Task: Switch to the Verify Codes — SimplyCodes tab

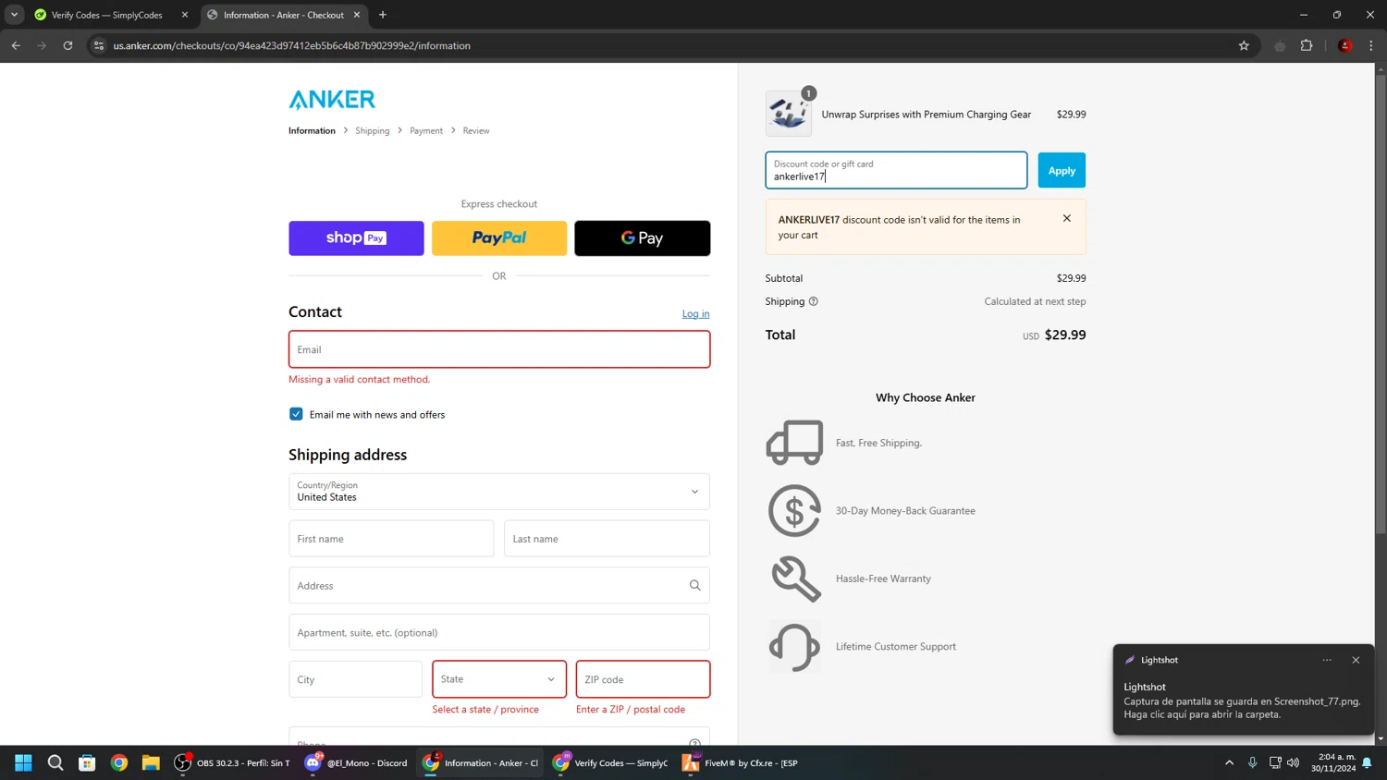Action: [x=107, y=15]
